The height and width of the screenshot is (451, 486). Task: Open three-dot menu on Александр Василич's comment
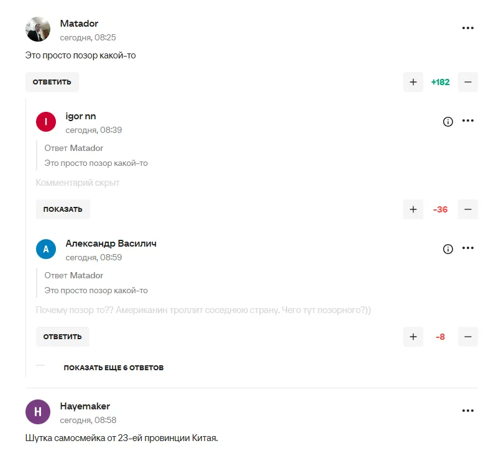(x=468, y=249)
